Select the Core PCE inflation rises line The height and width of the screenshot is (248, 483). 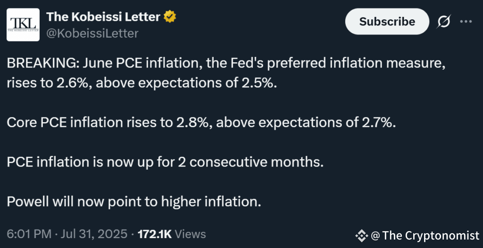tap(201, 123)
